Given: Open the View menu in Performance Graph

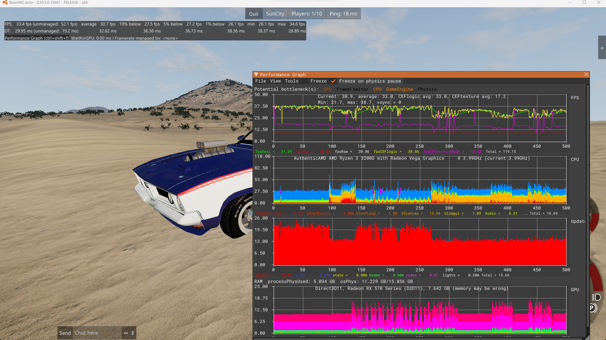Looking at the screenshot, I should coord(275,81).
